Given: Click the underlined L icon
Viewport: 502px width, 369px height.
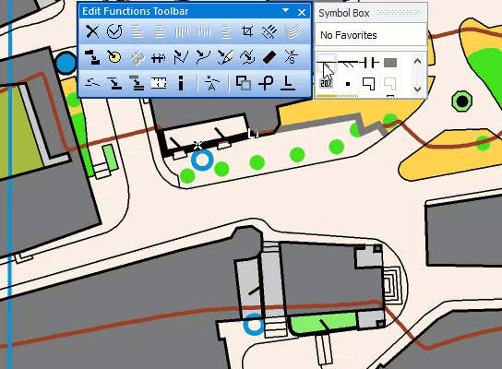Looking at the screenshot, I should tap(288, 83).
